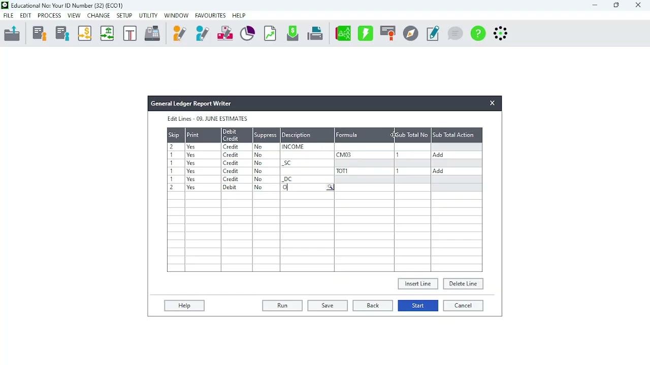Viewport: 650px width, 365px height.
Task: Click the green question mark help icon
Action: click(478, 34)
